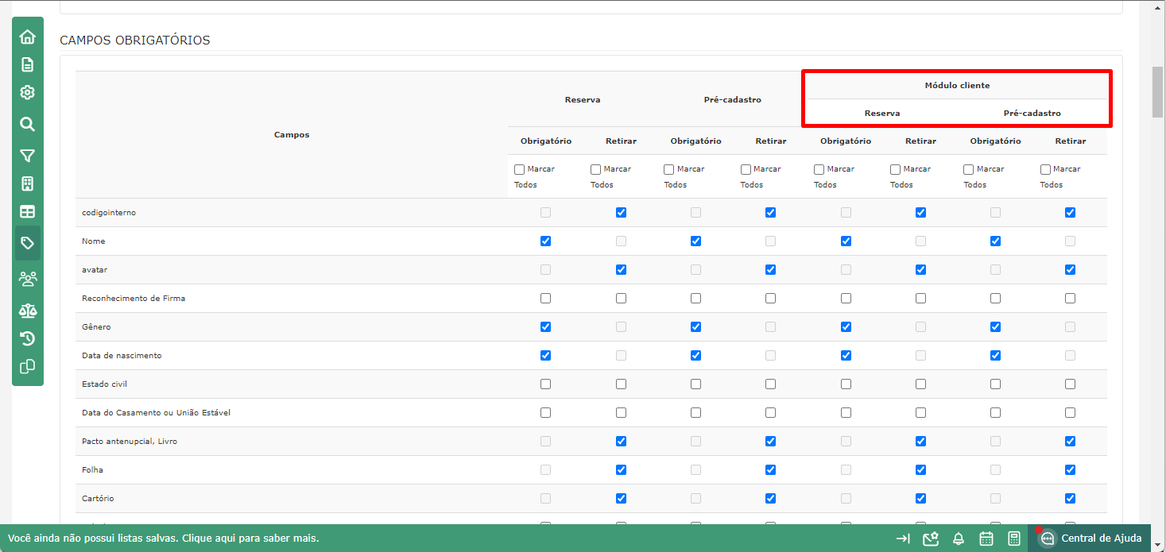This screenshot has width=1166, height=552.
Task: Check Reserva Retirar for Reconhecimento de Firma
Action: click(621, 298)
